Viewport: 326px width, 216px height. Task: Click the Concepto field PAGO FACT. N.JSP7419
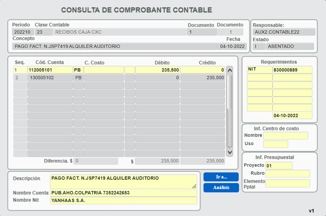(114, 46)
